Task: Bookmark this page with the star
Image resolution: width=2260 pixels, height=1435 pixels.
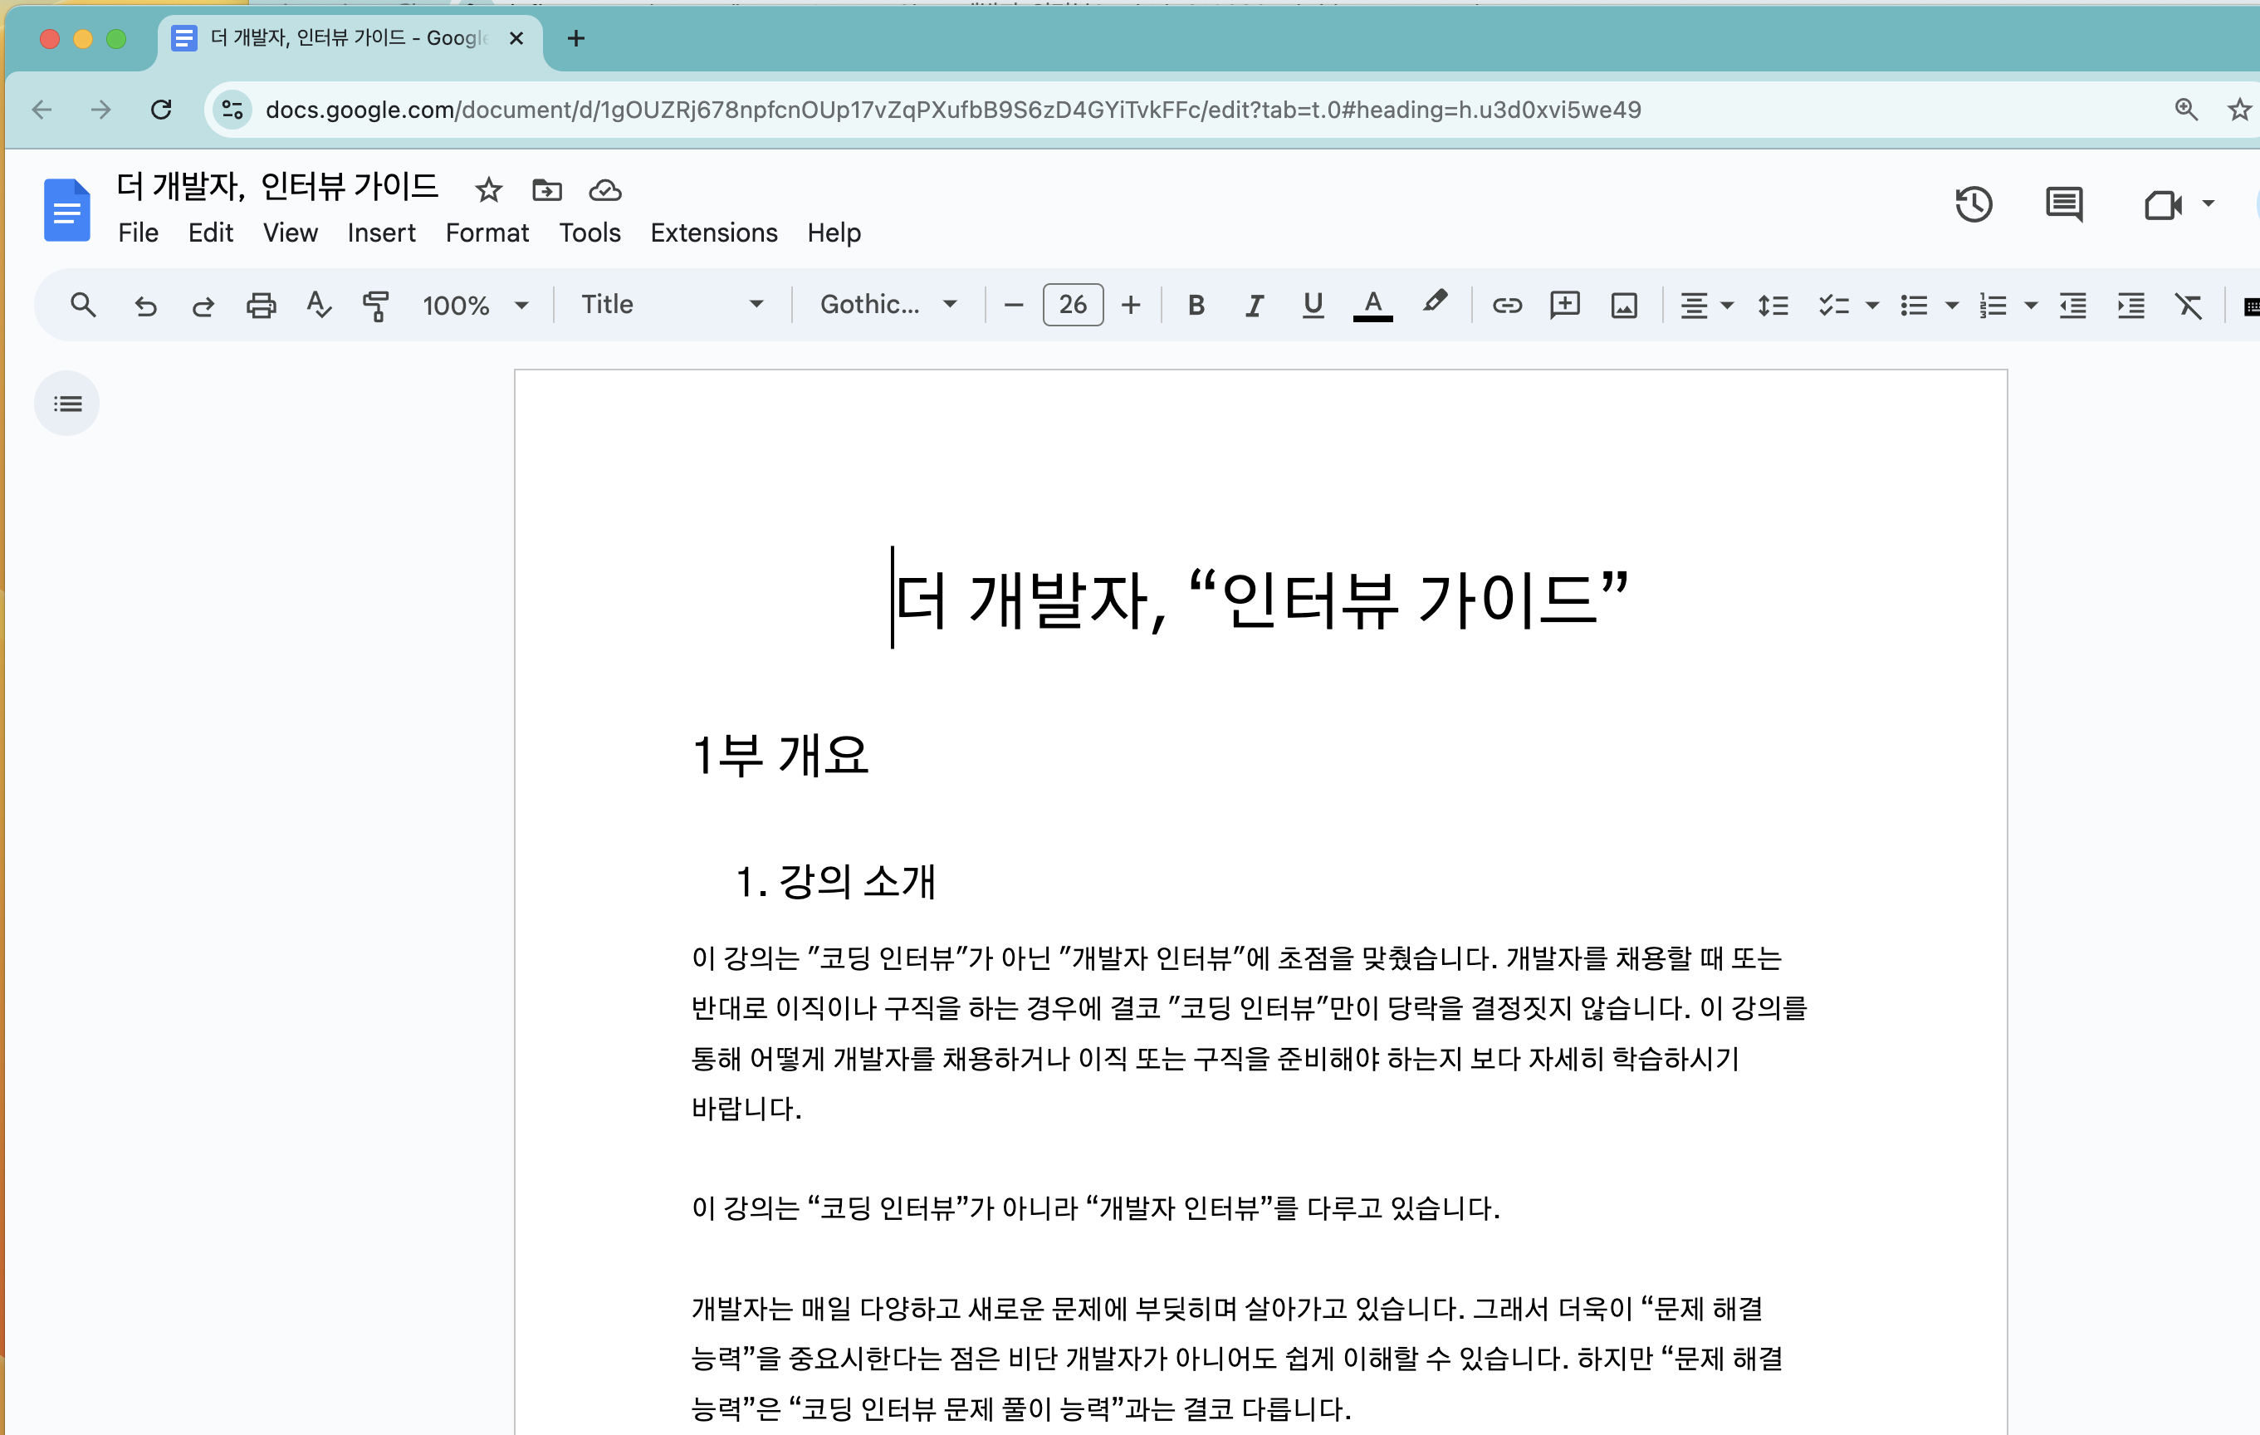Action: 2239,110
